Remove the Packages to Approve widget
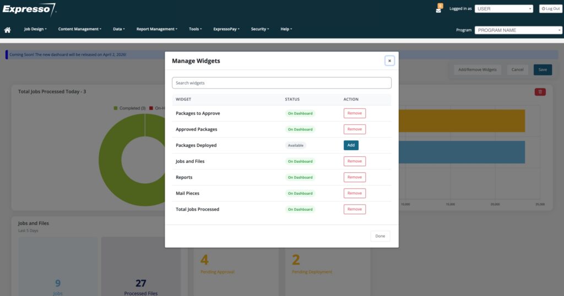This screenshot has height=296, width=564. coord(354,113)
